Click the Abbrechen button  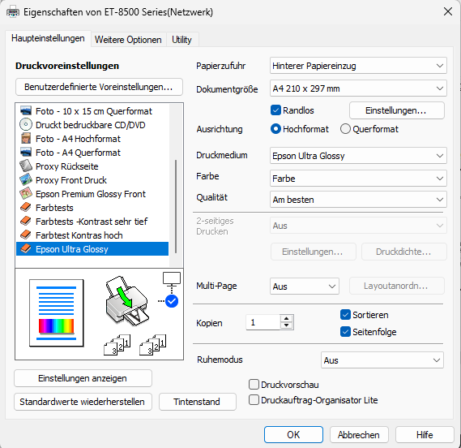359,435
